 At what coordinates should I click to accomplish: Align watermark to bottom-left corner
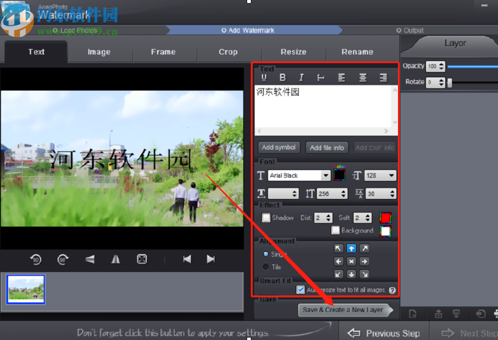click(x=338, y=274)
